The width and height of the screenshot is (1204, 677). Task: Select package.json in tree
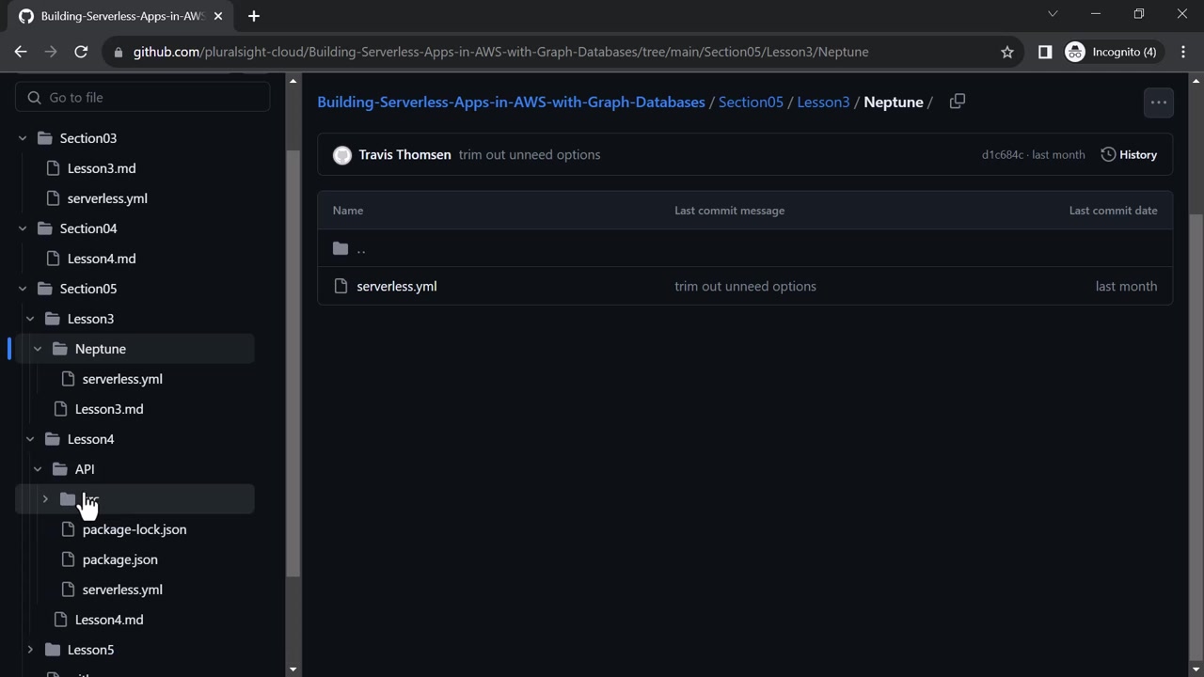120,559
